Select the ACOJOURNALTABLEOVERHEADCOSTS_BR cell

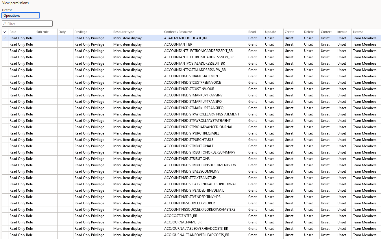pos(205,229)
